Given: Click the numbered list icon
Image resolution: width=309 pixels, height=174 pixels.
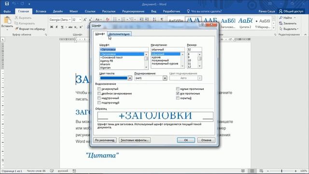Looking at the screenshot, I should click(124, 19).
